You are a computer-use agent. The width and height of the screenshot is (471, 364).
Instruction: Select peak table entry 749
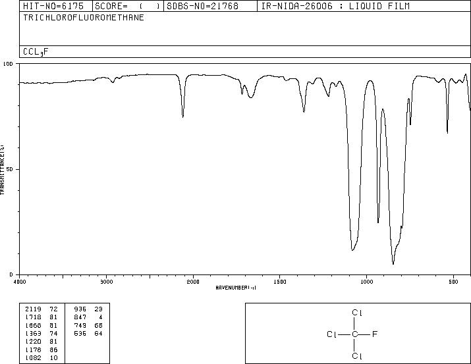click(80, 325)
